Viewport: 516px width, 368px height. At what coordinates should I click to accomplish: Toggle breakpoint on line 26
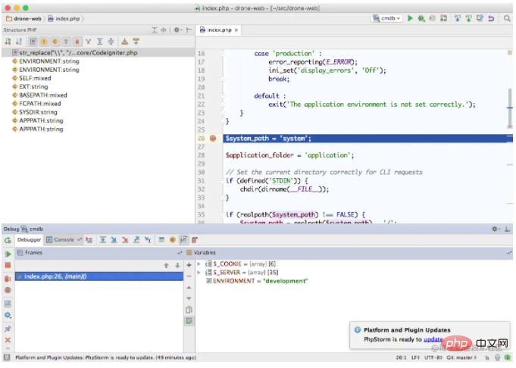click(x=213, y=139)
